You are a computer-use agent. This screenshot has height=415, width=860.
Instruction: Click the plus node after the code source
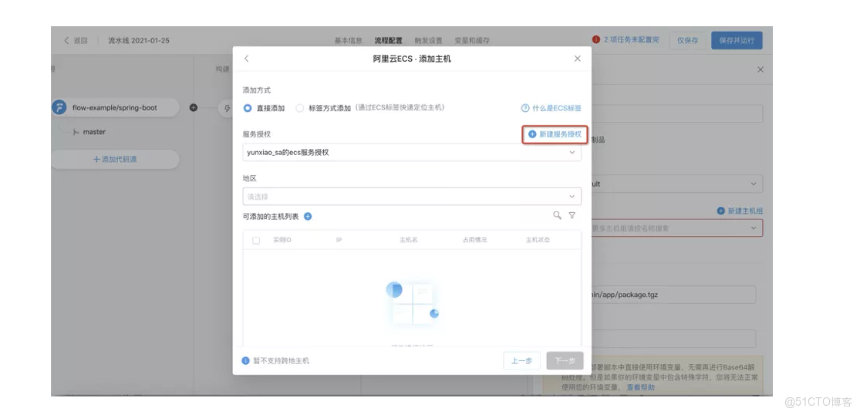point(193,107)
